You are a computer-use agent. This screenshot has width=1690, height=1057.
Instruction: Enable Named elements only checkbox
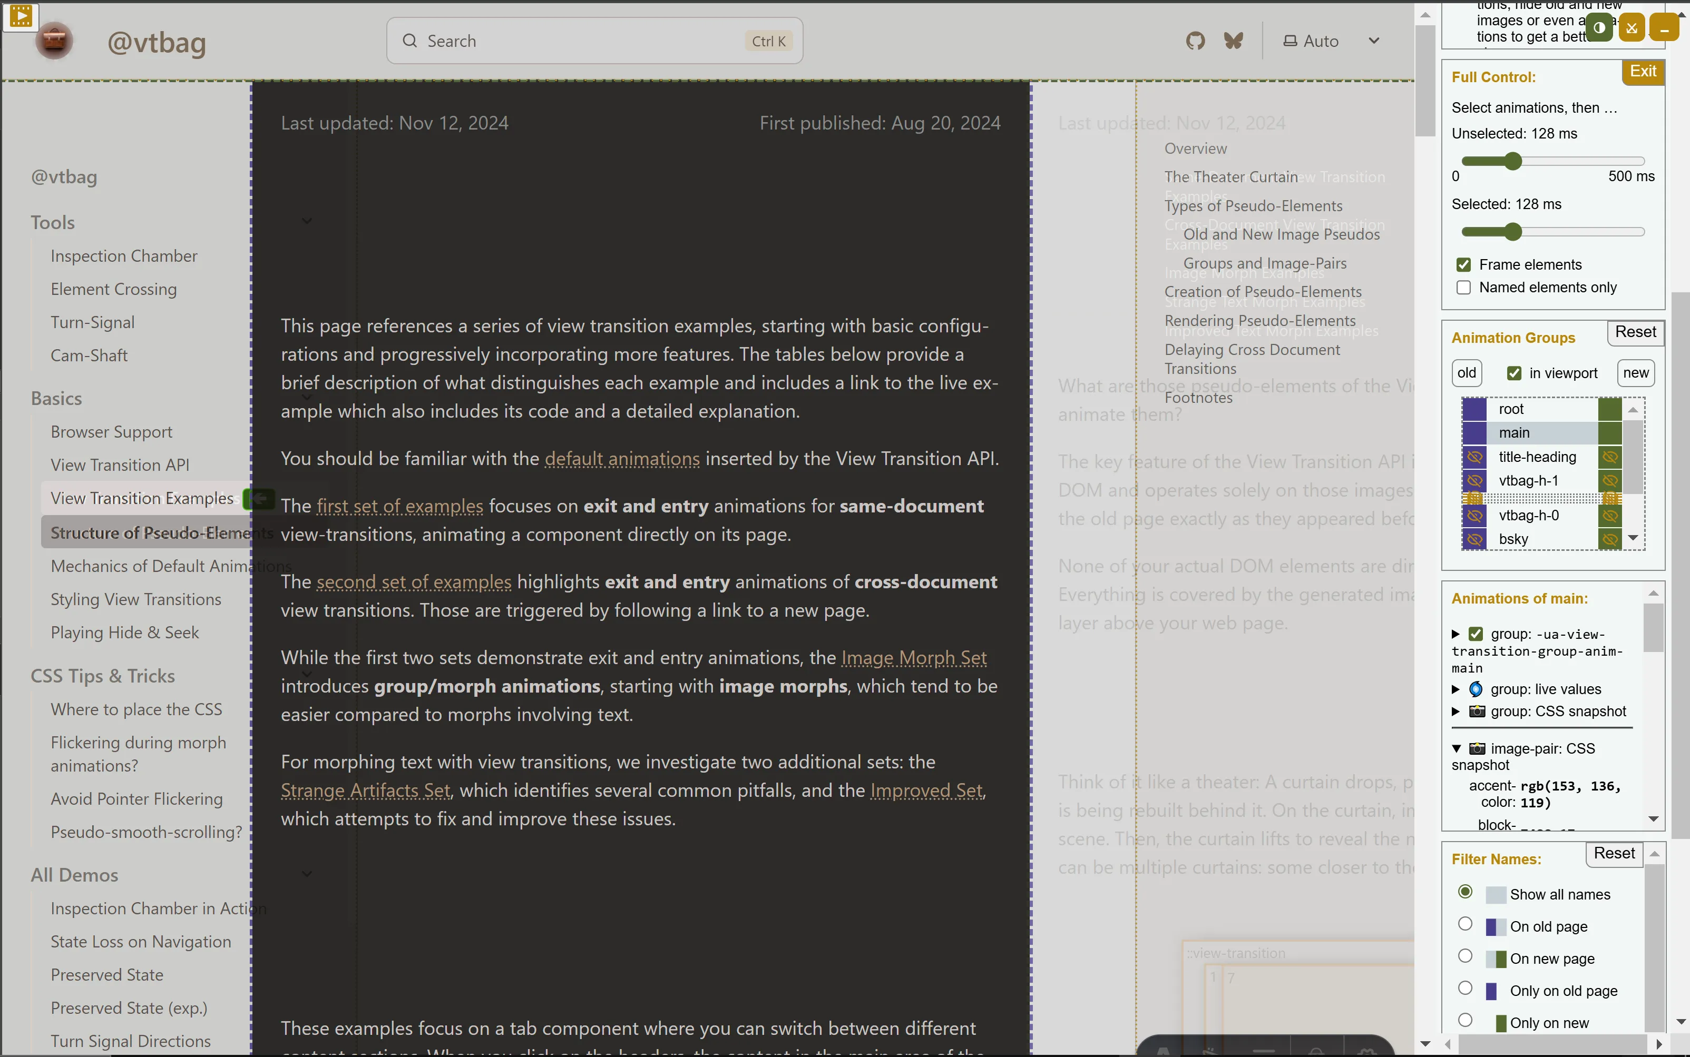click(1463, 288)
